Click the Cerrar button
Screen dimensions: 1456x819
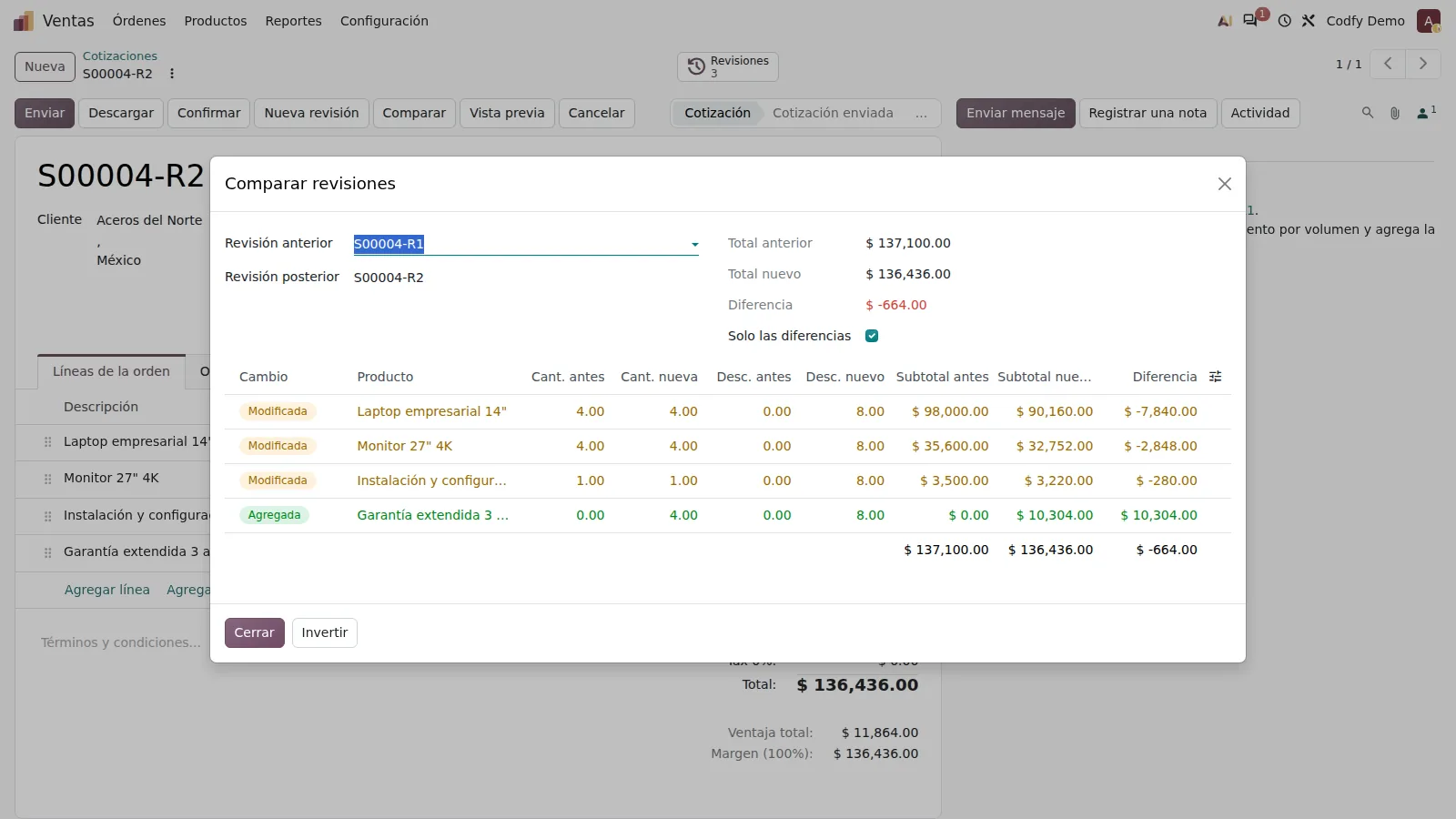255,632
